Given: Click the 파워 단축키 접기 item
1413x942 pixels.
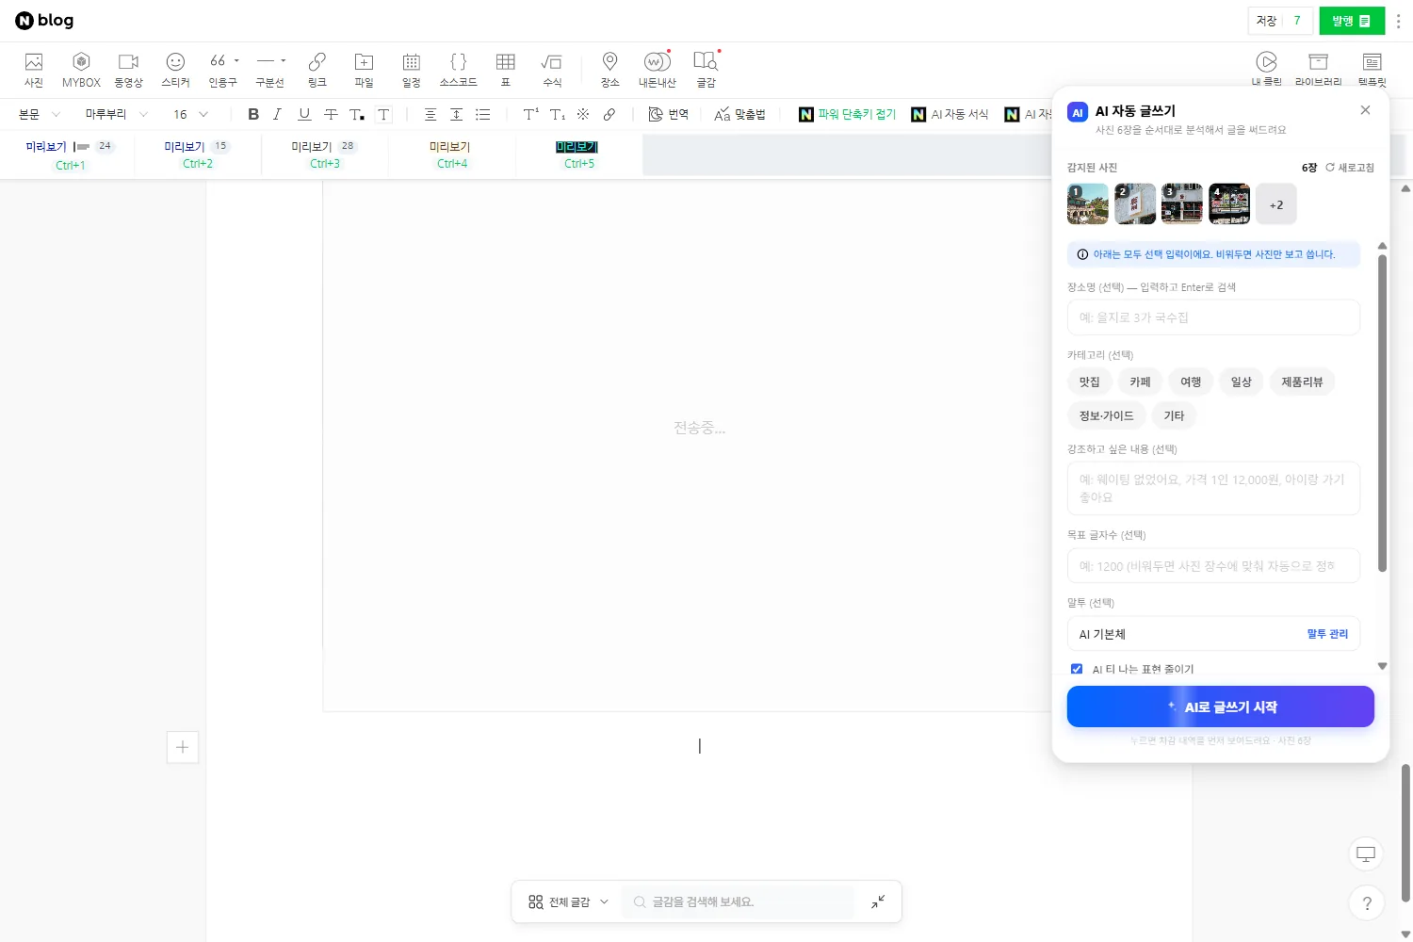Looking at the screenshot, I should 847,114.
